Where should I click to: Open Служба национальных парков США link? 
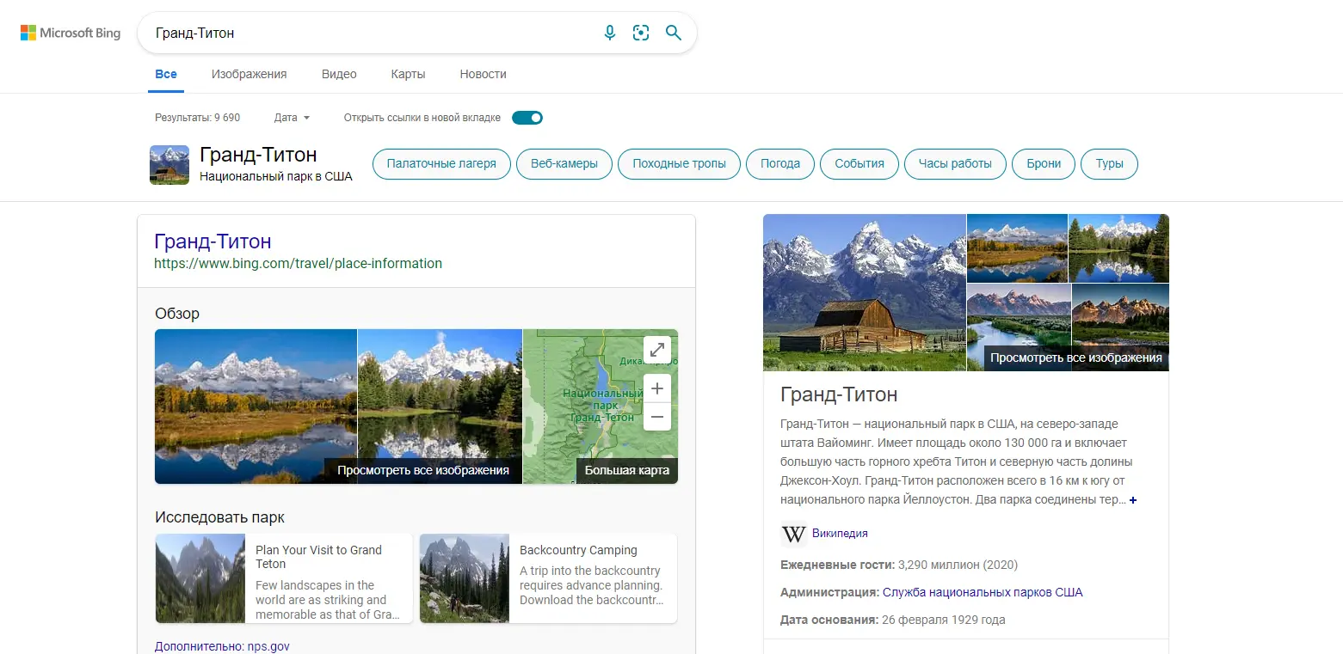coord(983,592)
